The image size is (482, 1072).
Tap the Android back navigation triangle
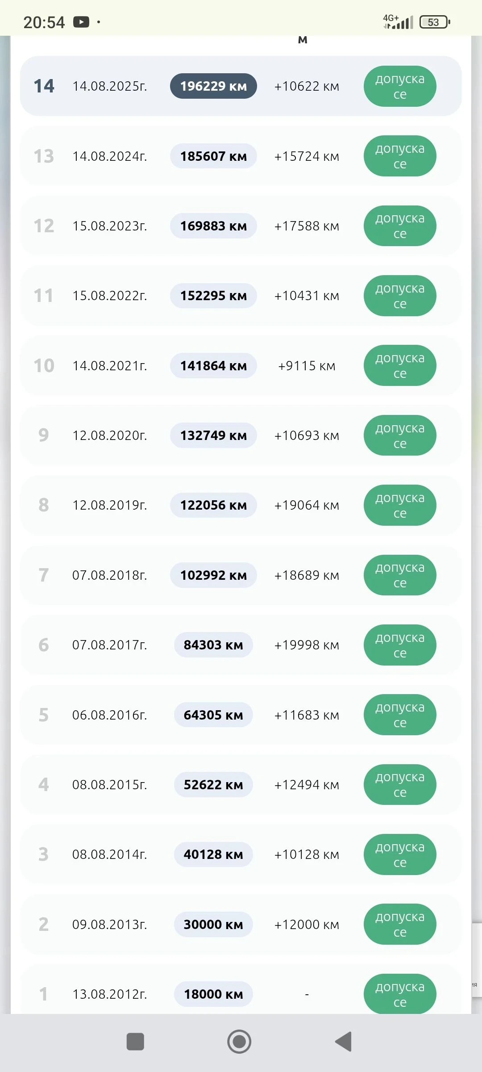pos(344,1042)
